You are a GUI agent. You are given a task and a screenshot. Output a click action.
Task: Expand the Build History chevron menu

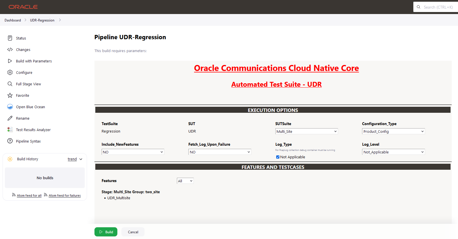(81, 159)
